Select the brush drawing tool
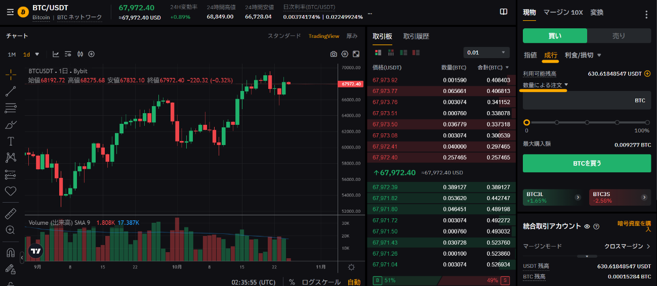 11,125
